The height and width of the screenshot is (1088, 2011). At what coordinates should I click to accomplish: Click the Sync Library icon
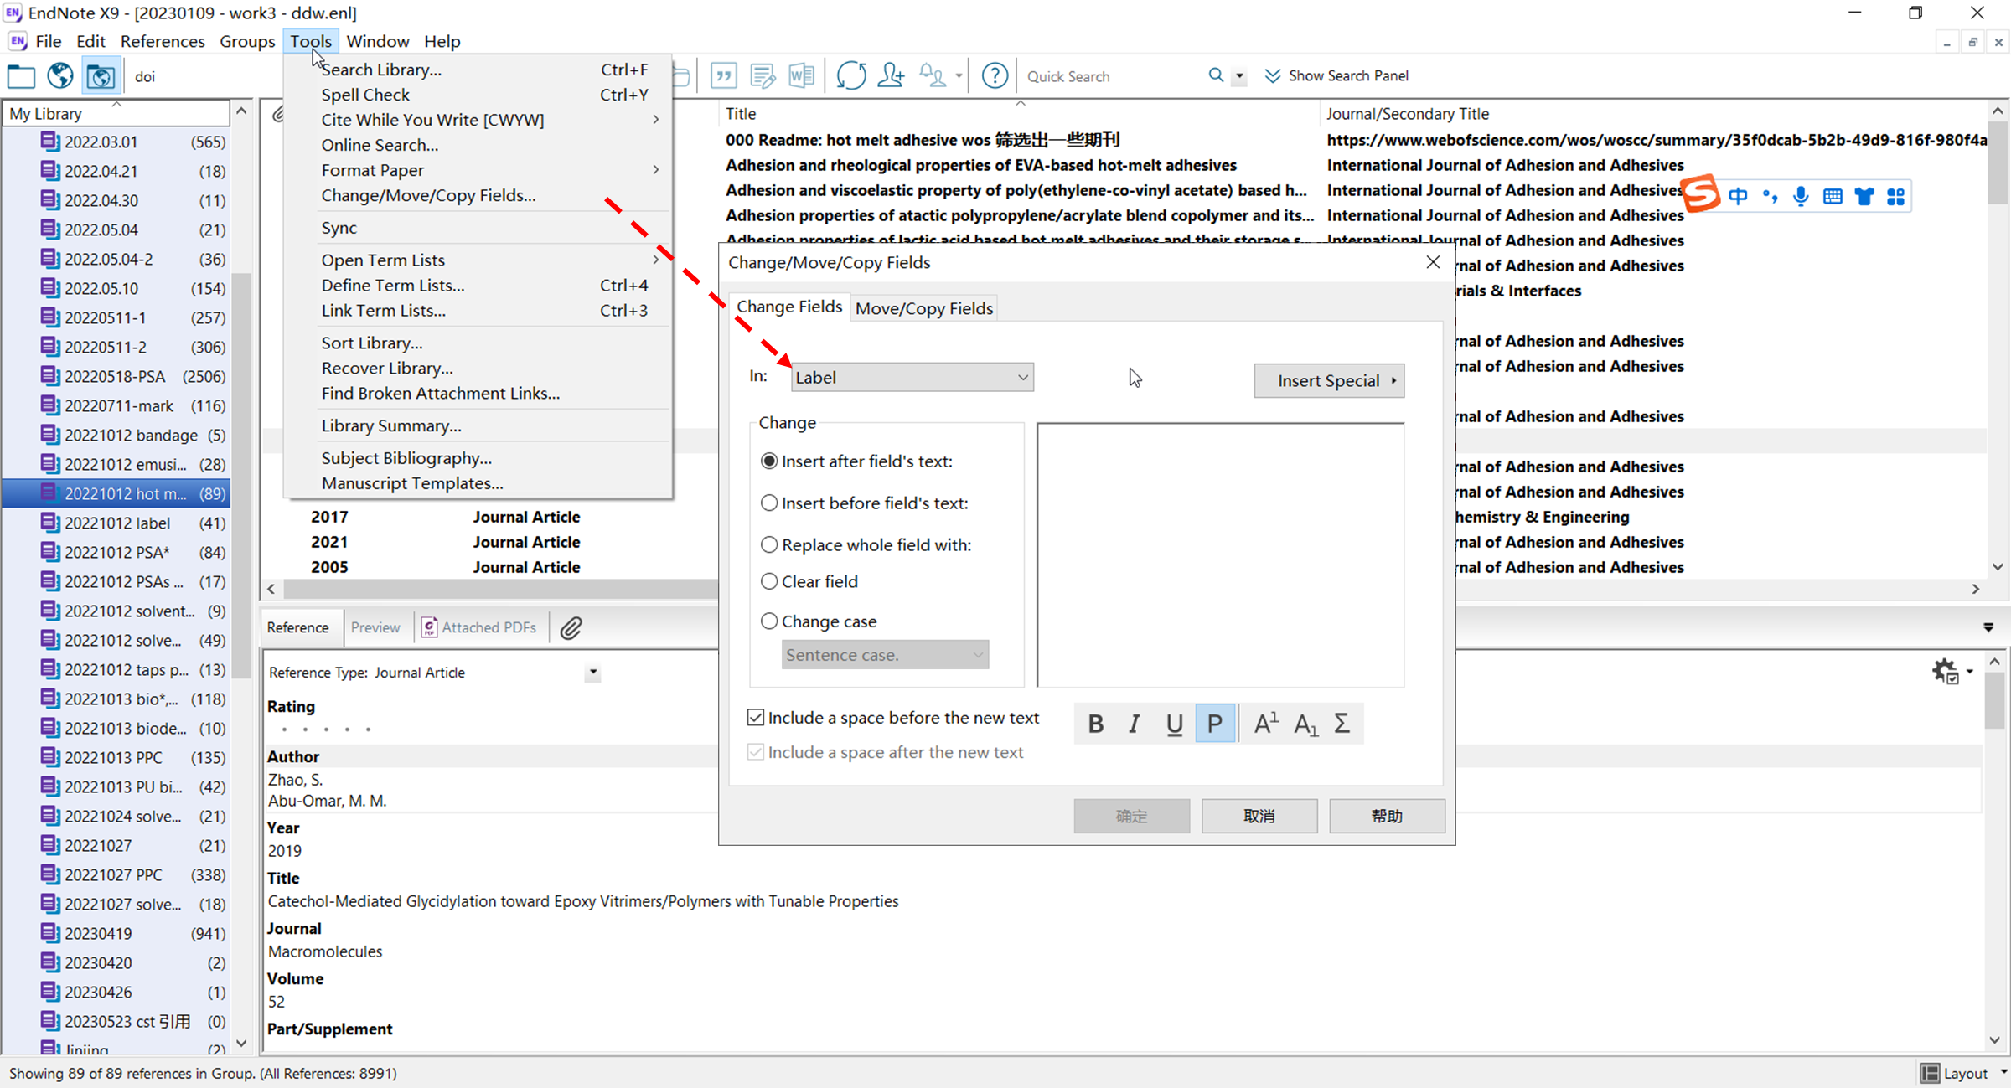[850, 76]
